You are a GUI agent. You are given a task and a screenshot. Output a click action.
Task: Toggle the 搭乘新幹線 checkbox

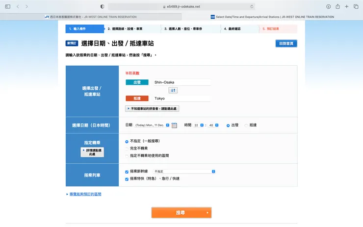coord(127,172)
